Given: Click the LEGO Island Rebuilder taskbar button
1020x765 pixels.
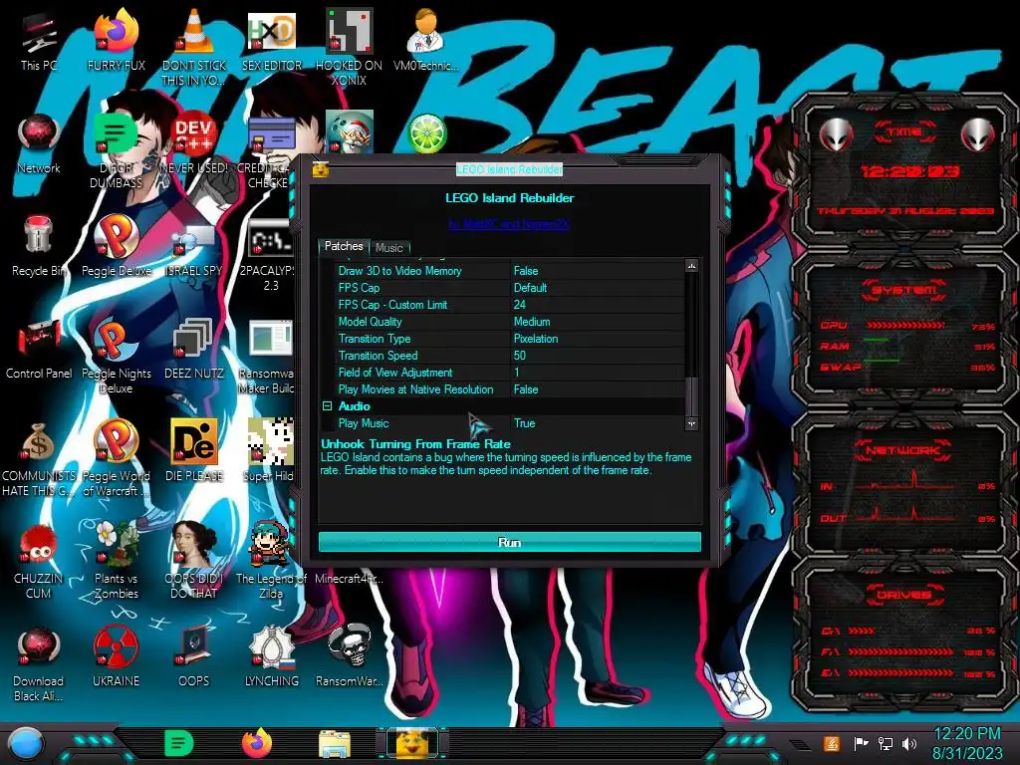Looking at the screenshot, I should coord(412,743).
